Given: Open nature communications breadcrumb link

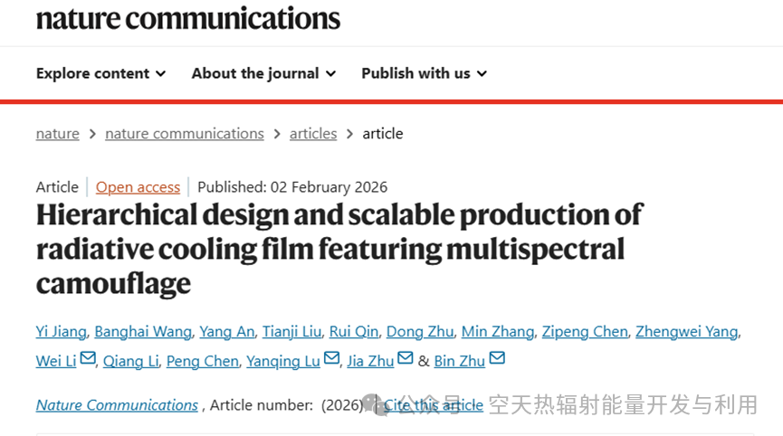Looking at the screenshot, I should click(x=185, y=134).
